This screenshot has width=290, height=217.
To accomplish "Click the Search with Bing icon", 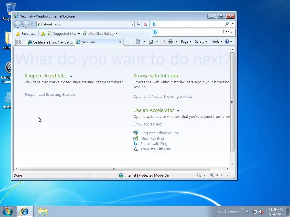I will point(136,144).
